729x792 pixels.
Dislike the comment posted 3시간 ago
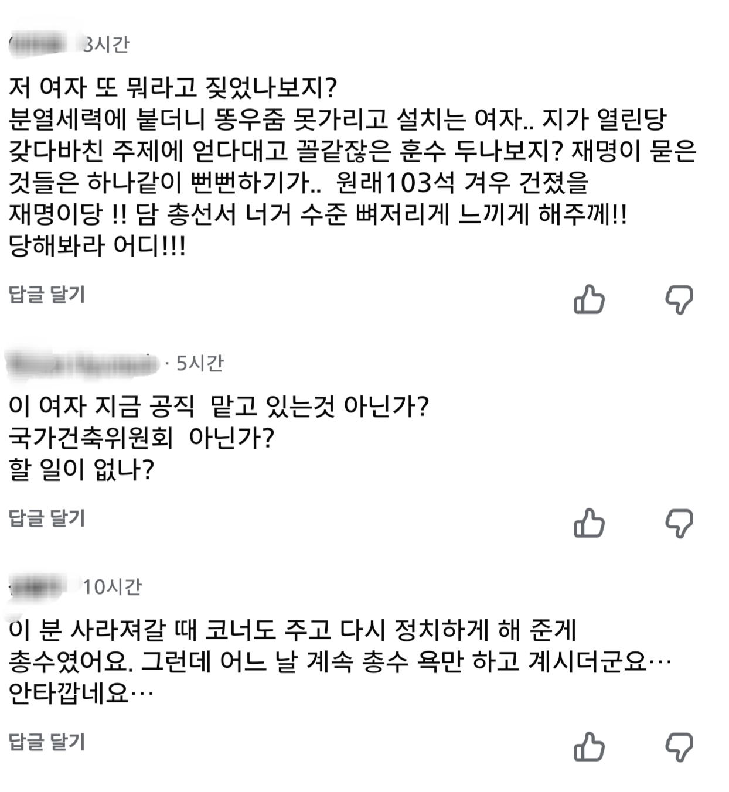[x=679, y=299]
